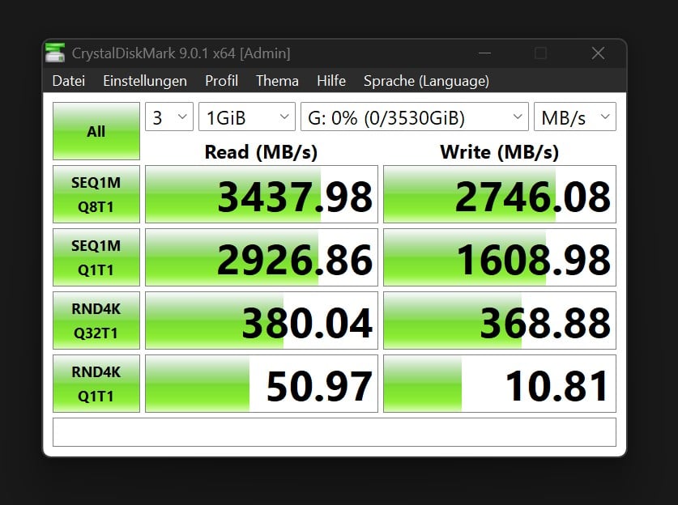The width and height of the screenshot is (678, 505).
Task: Click the empty comment field at bottom
Action: point(334,432)
